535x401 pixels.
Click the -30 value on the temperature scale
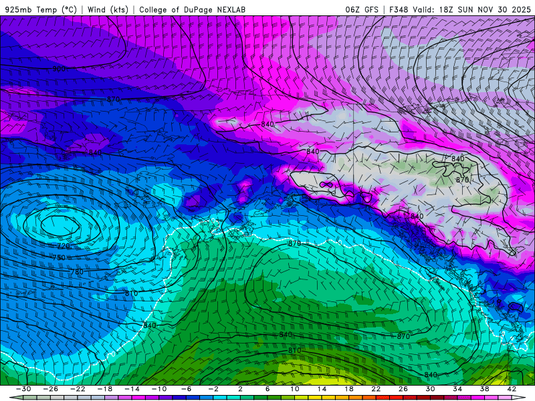tap(23, 389)
